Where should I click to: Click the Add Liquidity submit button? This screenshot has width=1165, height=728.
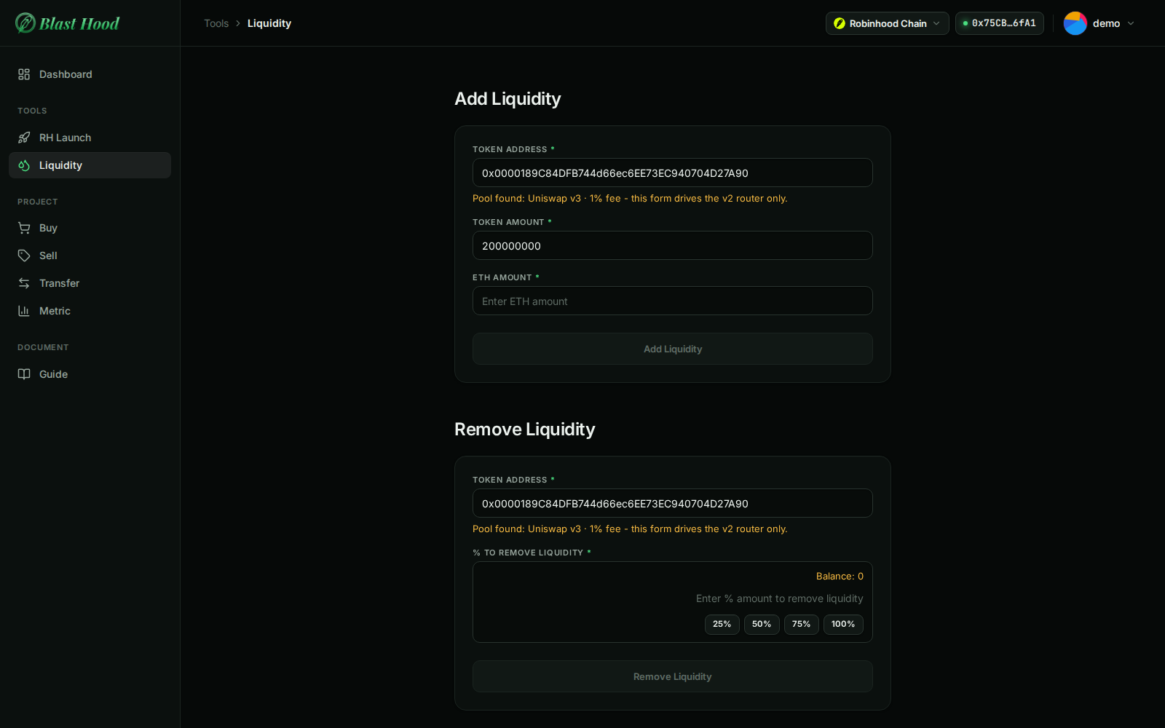coord(673,349)
